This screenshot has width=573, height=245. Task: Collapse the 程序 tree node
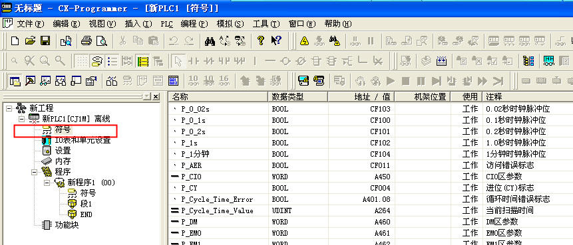point(34,172)
